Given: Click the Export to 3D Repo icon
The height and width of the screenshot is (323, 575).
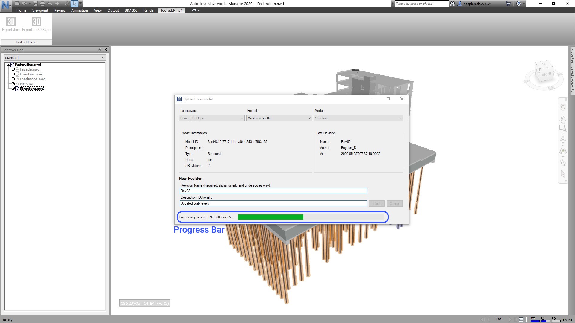Looking at the screenshot, I should click(36, 22).
